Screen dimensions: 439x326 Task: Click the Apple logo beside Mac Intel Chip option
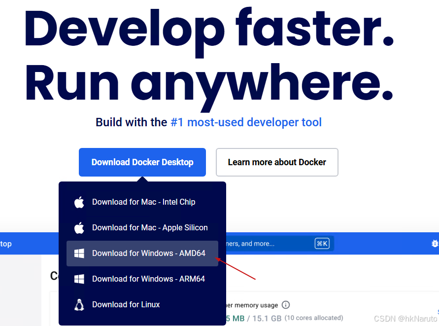pos(79,202)
